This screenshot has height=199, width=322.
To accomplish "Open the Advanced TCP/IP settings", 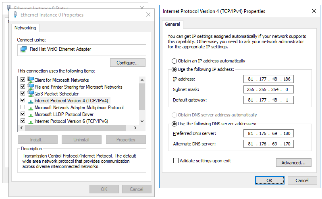I will click(x=293, y=163).
